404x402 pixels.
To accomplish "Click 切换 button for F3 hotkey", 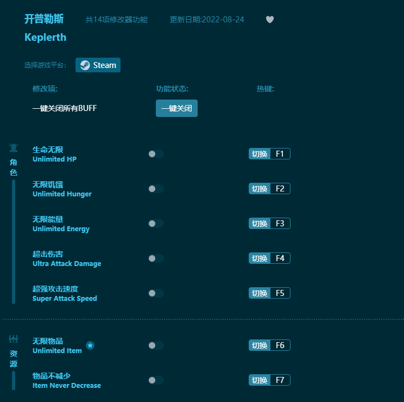I will pos(260,224).
